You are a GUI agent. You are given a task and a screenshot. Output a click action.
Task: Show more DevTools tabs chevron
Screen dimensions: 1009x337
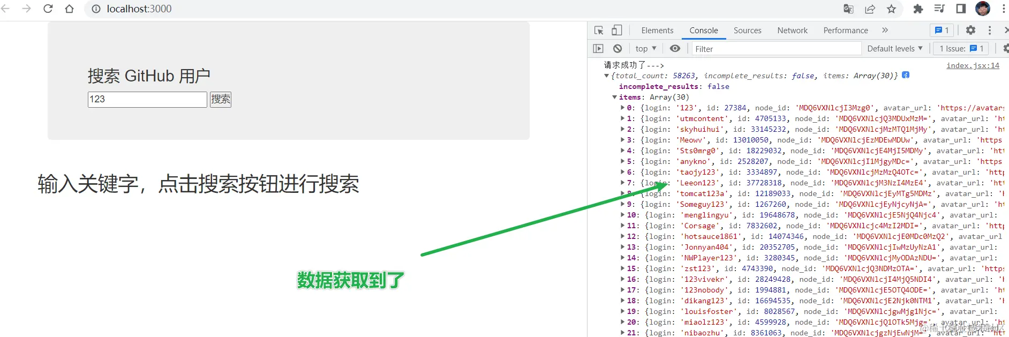pos(885,30)
